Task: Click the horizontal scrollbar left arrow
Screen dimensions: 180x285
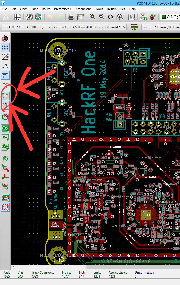Action: click(x=13, y=267)
